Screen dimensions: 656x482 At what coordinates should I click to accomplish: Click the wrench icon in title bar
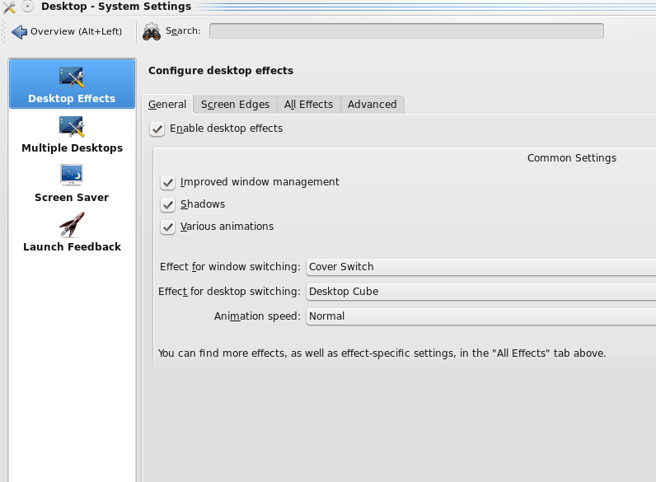[x=9, y=7]
